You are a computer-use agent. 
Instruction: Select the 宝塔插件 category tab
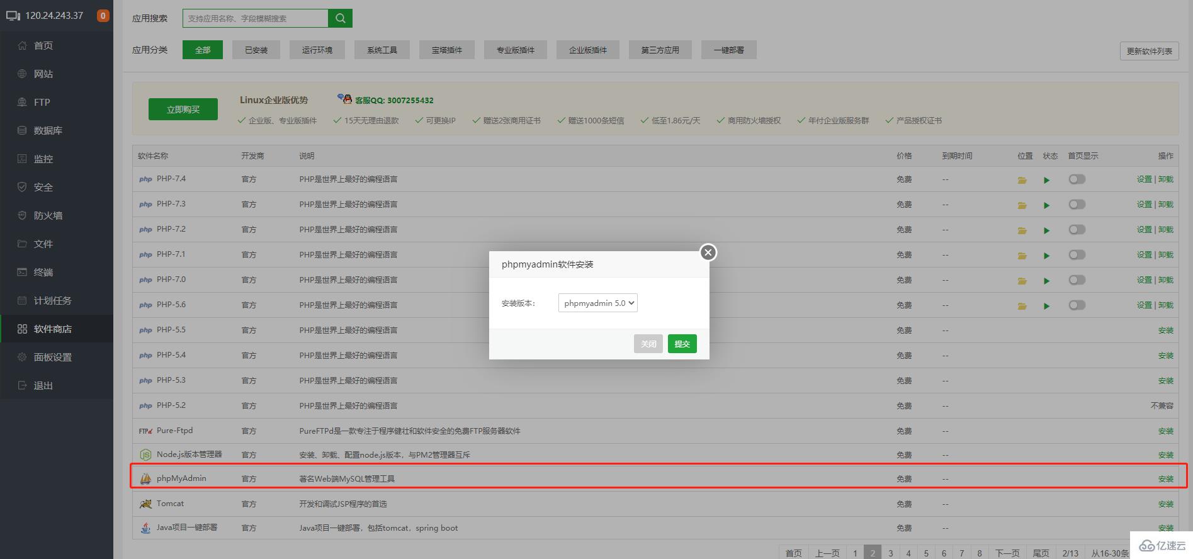447,50
